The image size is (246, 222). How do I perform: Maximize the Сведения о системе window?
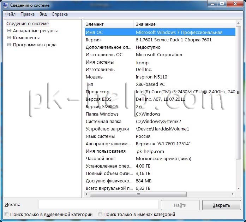point(222,4)
